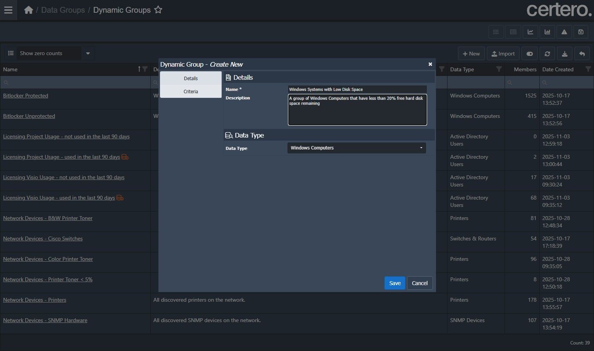The width and height of the screenshot is (594, 351).
Task: Click the undo arrow icon
Action: (x=582, y=54)
